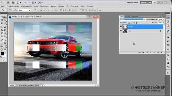The width and height of the screenshot is (172, 96).
Task: Toggle lock all padlock icon
Action: [x=136, y=23]
